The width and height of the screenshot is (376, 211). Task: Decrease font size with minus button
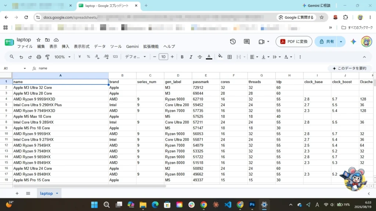tap(155, 57)
